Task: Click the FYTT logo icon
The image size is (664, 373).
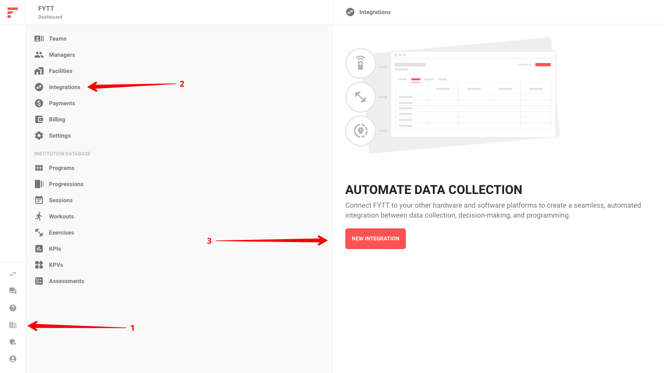Action: [12, 12]
